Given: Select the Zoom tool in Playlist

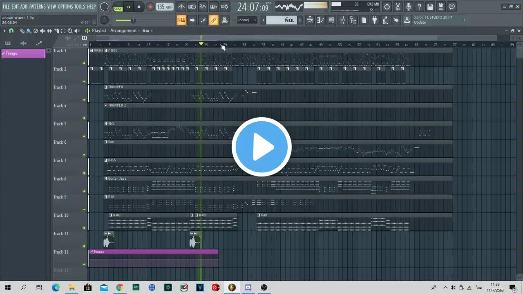Looking at the screenshot, I should pos(70,31).
